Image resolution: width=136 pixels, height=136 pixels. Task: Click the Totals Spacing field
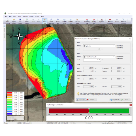[88, 71]
